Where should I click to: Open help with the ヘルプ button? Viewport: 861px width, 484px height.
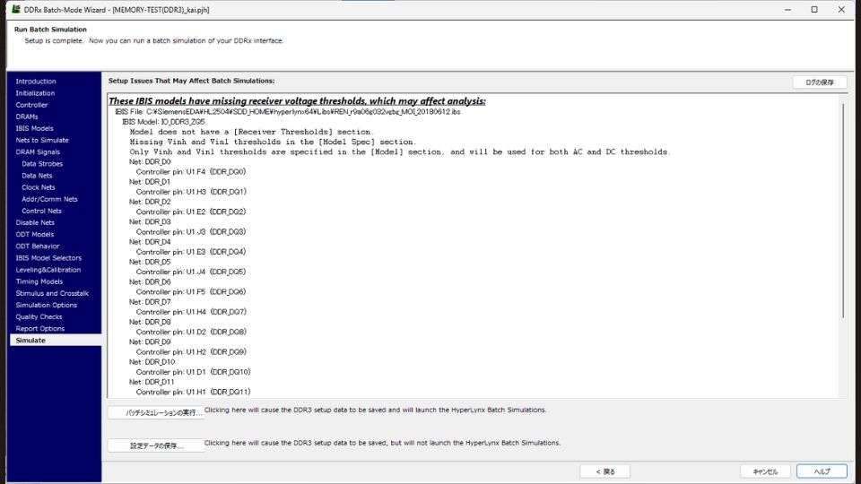point(822,471)
